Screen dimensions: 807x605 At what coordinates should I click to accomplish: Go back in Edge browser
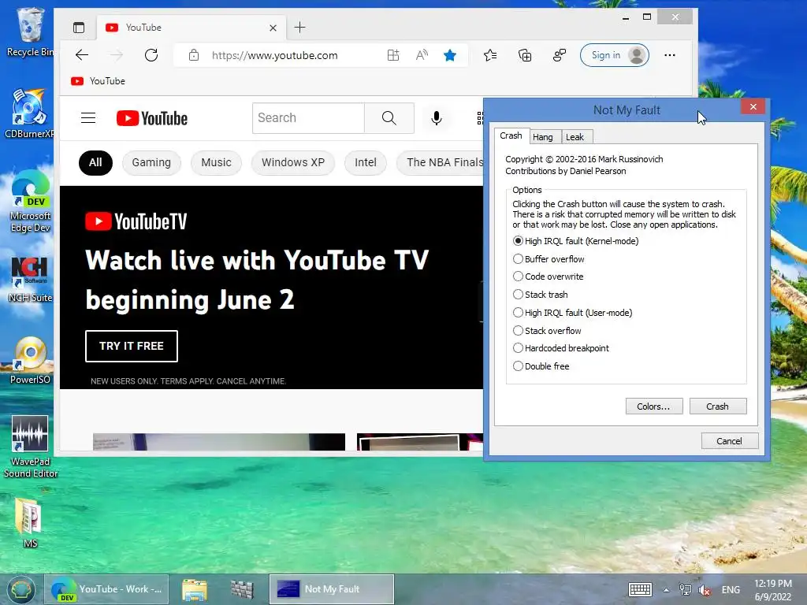[82, 55]
